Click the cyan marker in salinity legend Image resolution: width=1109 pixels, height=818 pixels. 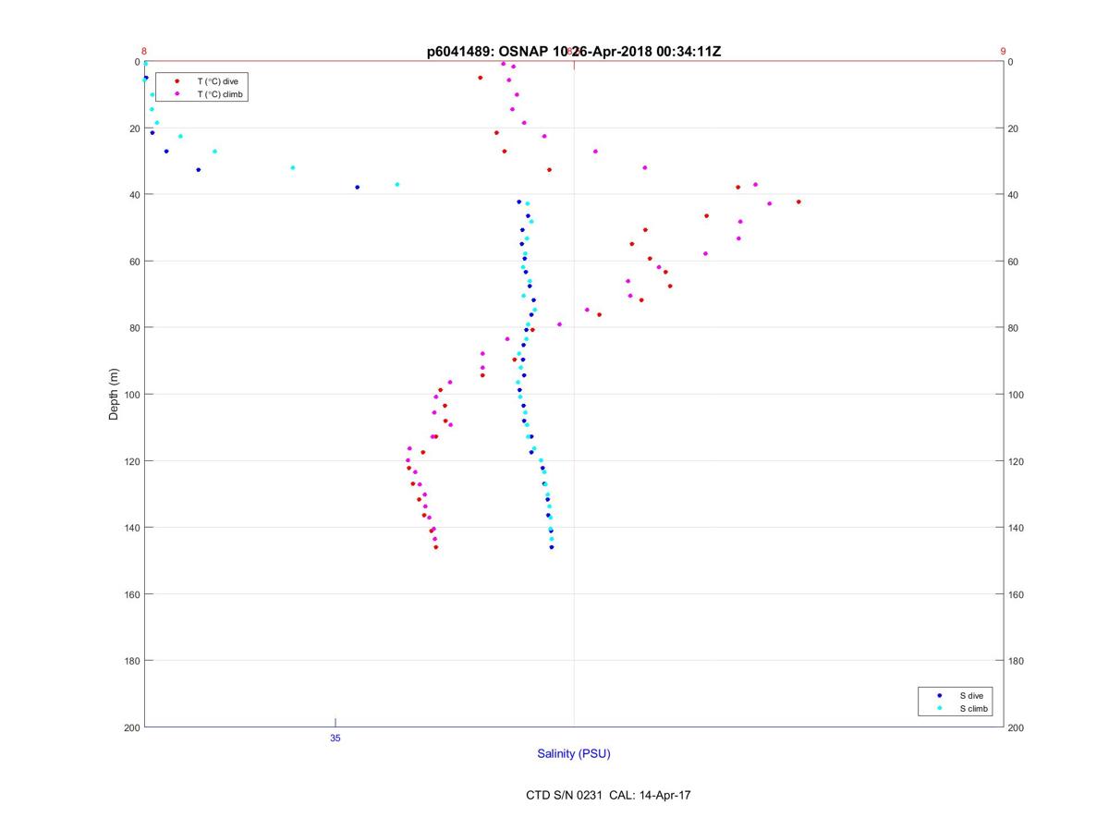pyautogui.click(x=940, y=709)
